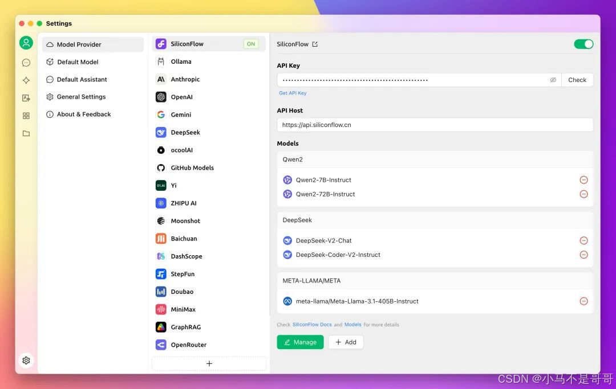Click DeepSeek-Coder-V2-Instruct model name
616x389 pixels.
point(338,255)
